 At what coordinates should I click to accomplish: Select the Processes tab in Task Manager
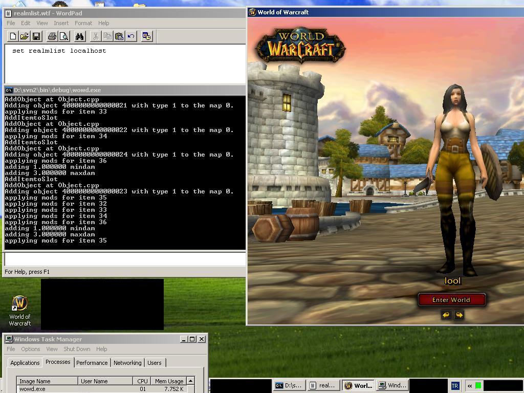click(58, 362)
